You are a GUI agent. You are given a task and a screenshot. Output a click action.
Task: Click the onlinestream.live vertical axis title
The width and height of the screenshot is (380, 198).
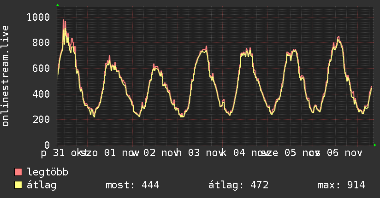point(6,76)
